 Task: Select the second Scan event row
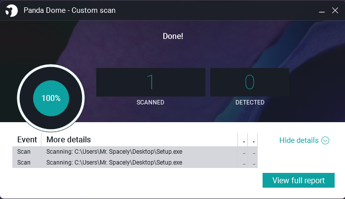pos(24,163)
